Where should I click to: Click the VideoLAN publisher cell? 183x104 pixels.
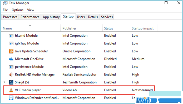click(70, 90)
